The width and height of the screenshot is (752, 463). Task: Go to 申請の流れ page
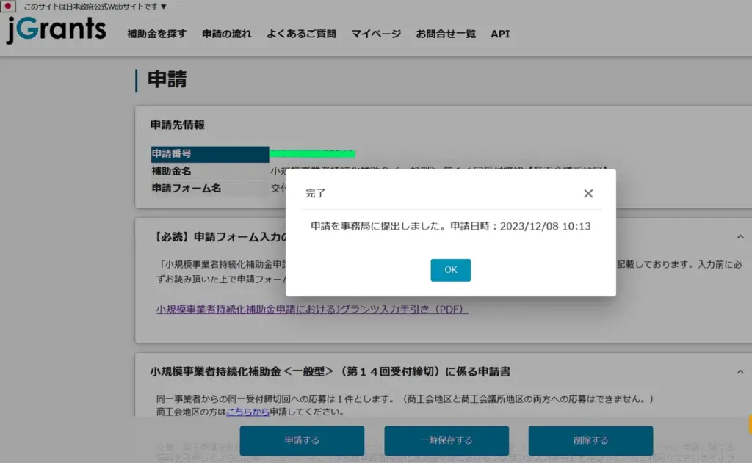tap(226, 34)
